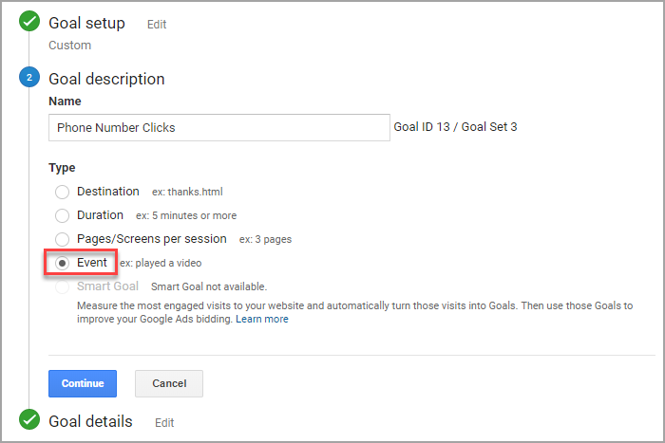Image resolution: width=665 pixels, height=443 pixels.
Task: Edit the Goal setup step
Action: (157, 25)
